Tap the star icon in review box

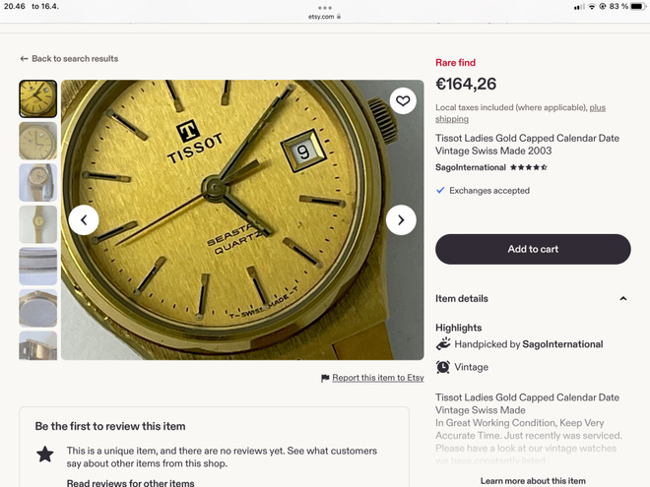(44, 455)
